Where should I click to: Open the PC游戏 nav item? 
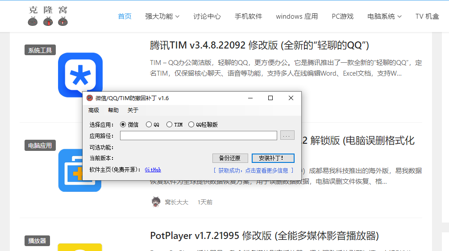(x=342, y=16)
